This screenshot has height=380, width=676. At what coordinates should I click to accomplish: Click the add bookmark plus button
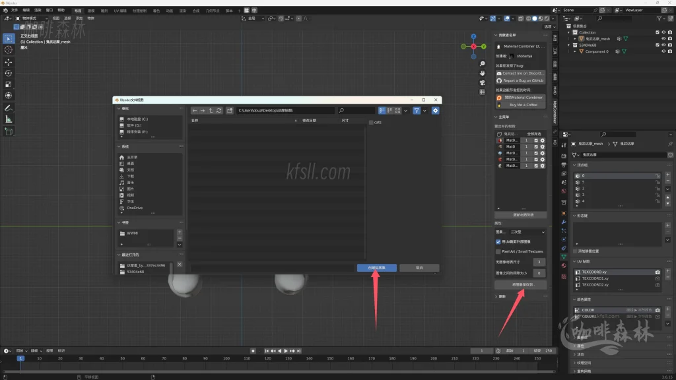tap(180, 232)
